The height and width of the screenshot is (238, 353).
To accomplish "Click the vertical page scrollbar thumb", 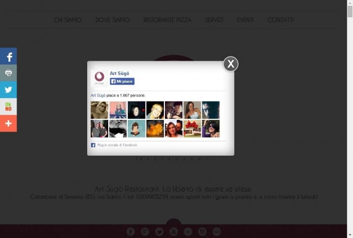I will pyautogui.click(x=350, y=11).
